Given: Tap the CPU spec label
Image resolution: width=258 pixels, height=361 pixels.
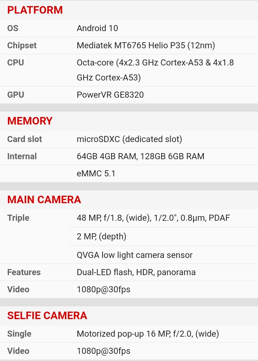Looking at the screenshot, I should (x=15, y=63).
